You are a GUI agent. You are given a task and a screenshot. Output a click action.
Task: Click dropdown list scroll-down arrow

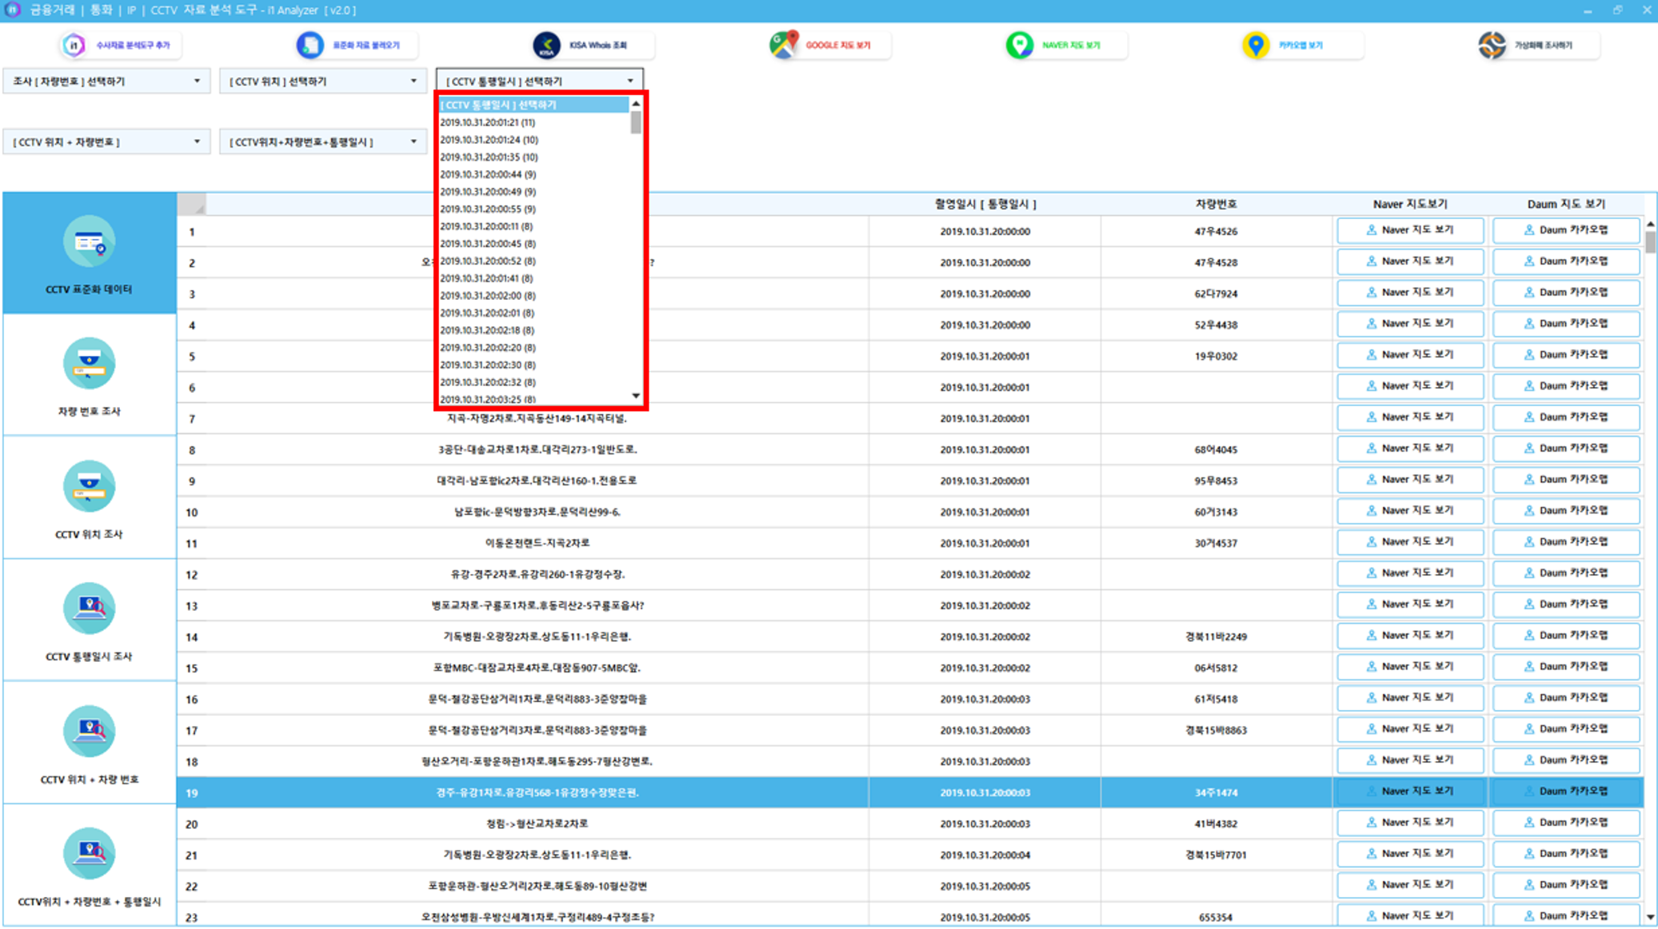pos(636,396)
